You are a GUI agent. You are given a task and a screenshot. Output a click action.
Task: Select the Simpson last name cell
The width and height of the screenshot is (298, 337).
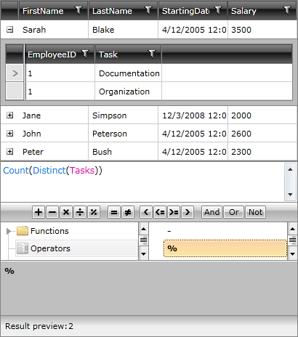pos(124,115)
